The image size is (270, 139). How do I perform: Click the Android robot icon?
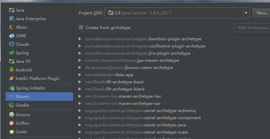pyautogui.click(x=12, y=70)
